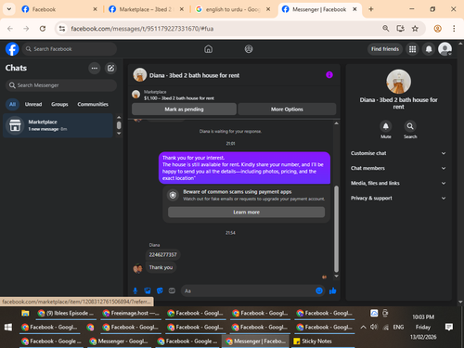
Task: Click the Marketplace storefront chat icon
Action: (x=15, y=125)
